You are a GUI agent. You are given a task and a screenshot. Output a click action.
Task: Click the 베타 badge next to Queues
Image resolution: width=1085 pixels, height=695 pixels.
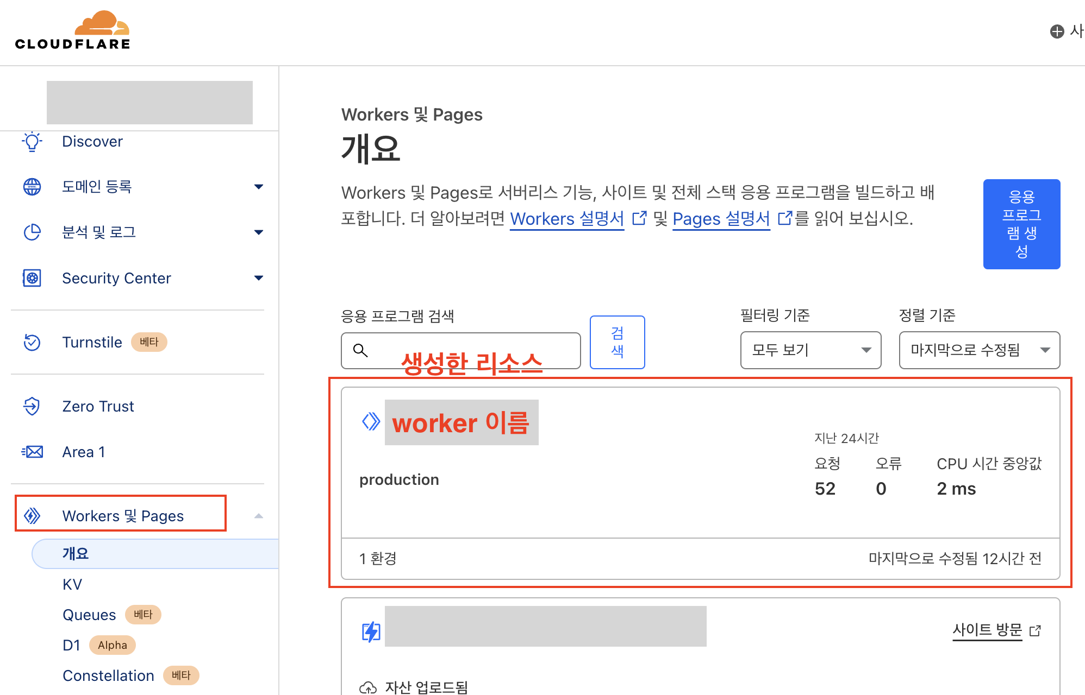(x=143, y=615)
